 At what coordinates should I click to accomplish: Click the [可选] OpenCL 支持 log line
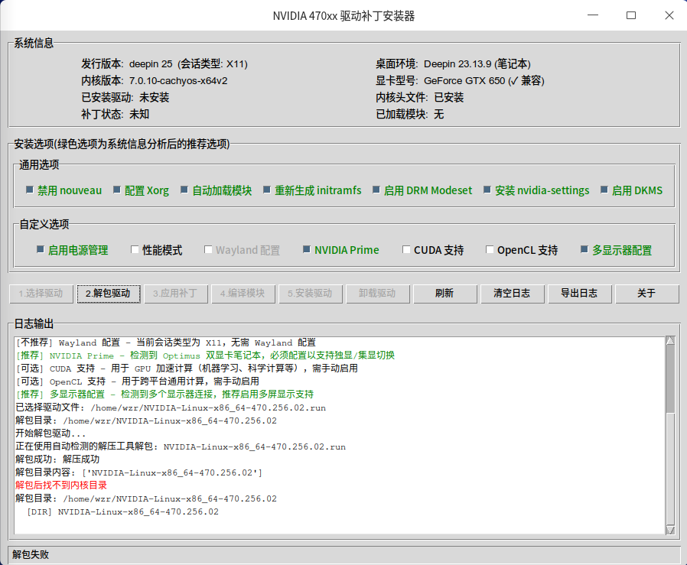pyautogui.click(x=137, y=382)
